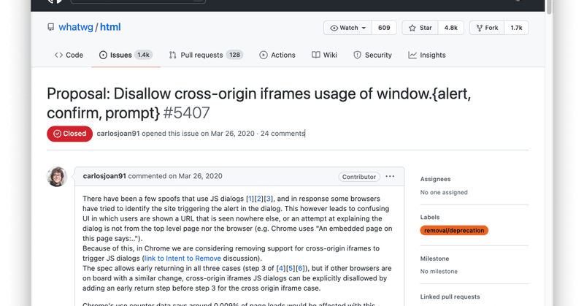Click the Watch button
The width and height of the screenshot is (584, 306).
pyautogui.click(x=348, y=28)
